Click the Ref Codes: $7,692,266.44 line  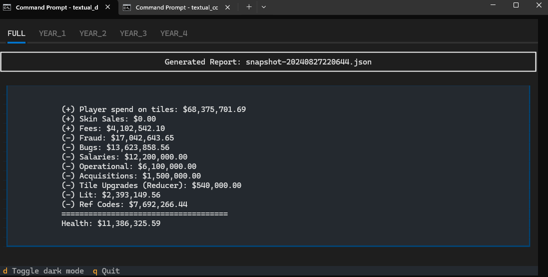(x=124, y=204)
